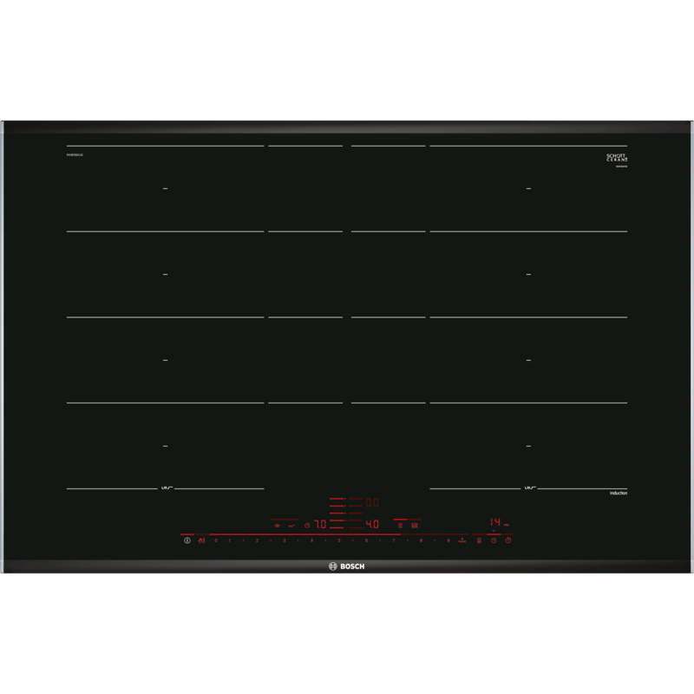Screen dimensions: 694x694
Task: Click the Bosch logo on the front trim
Action: (x=347, y=566)
